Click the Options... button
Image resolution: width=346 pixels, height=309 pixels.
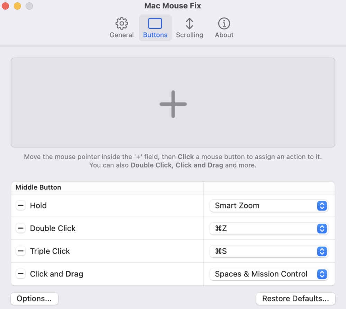[x=34, y=299]
